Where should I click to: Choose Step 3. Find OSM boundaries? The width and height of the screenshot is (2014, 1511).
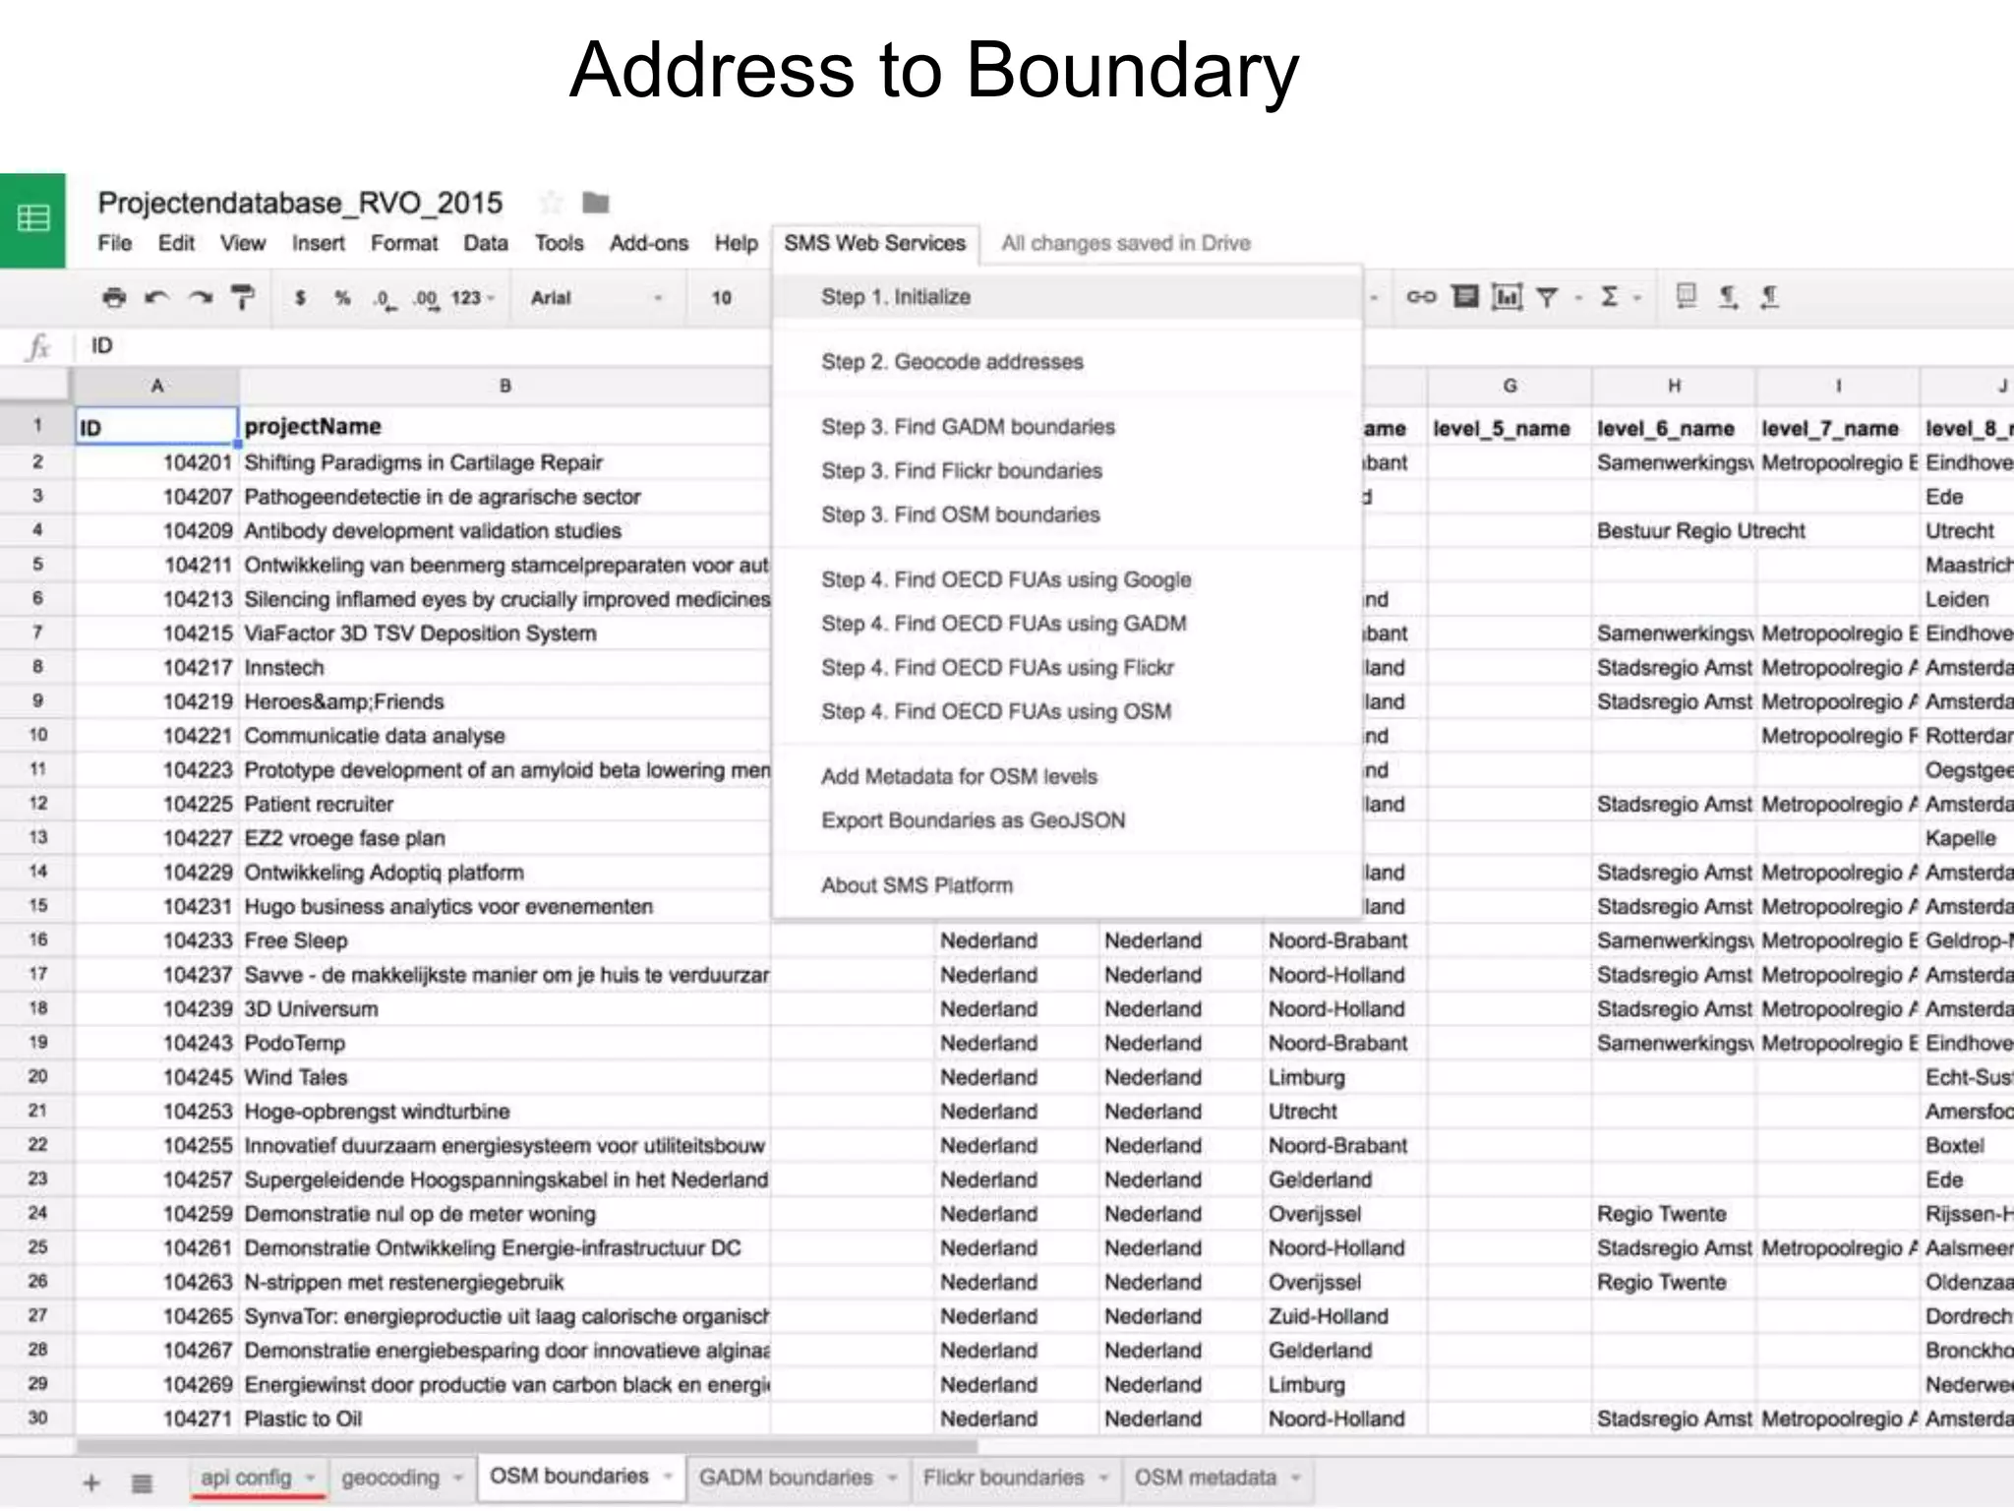point(1067,514)
